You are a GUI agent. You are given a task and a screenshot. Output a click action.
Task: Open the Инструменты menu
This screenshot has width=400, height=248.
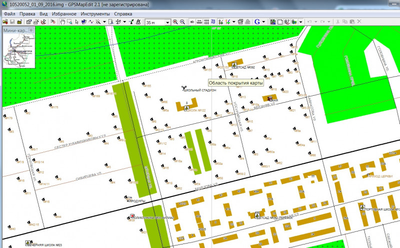96,14
